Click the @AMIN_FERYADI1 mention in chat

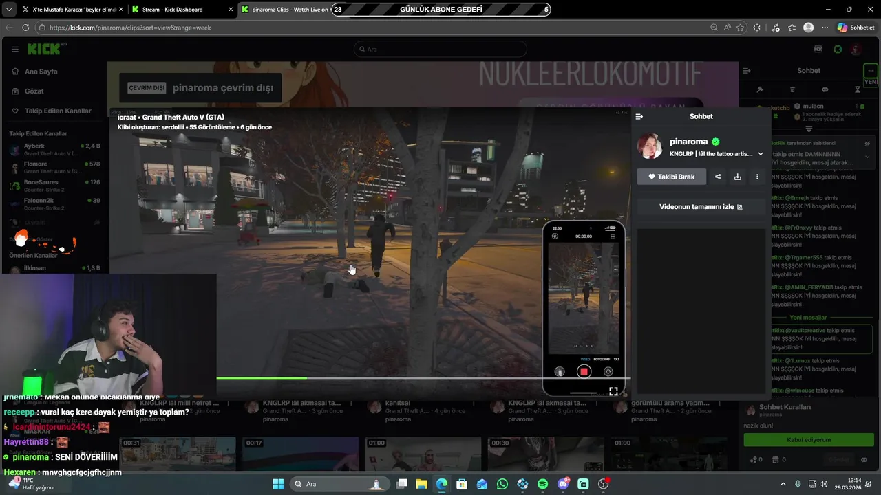(x=809, y=287)
